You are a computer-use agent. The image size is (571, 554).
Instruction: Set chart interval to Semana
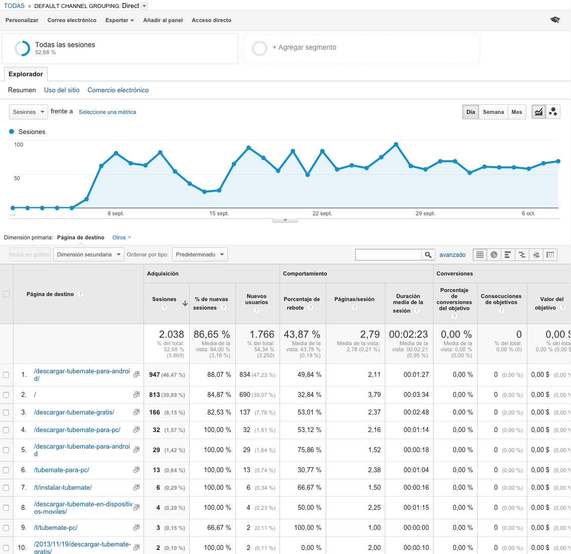[493, 112]
